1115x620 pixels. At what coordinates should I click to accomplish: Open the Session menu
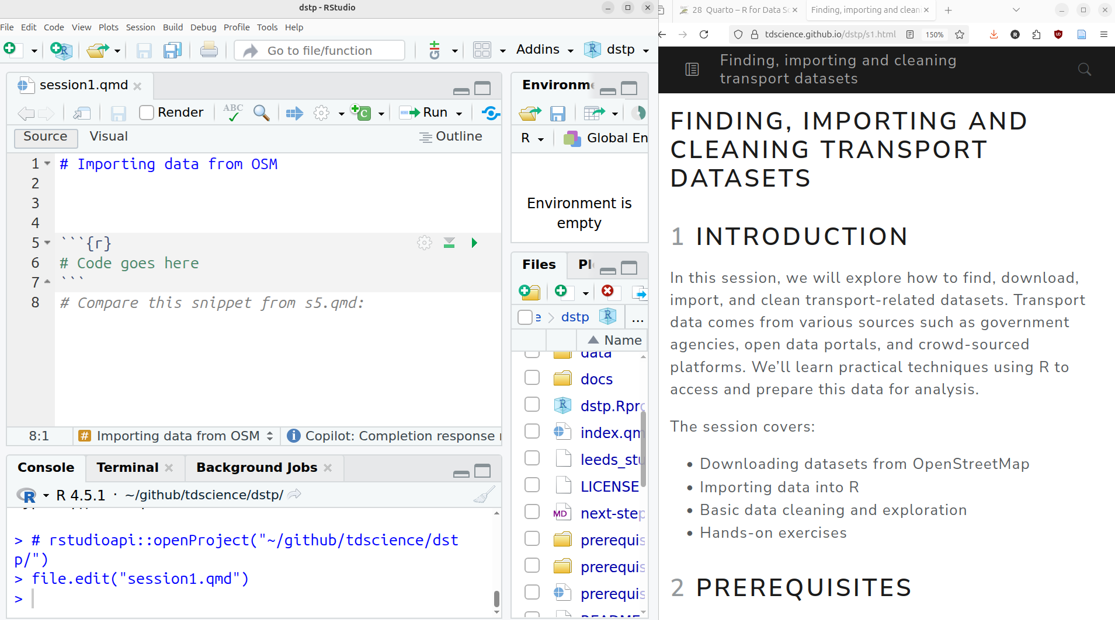tap(140, 27)
